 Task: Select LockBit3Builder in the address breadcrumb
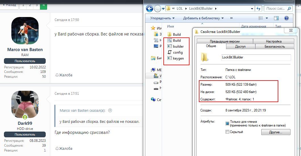click(201, 9)
